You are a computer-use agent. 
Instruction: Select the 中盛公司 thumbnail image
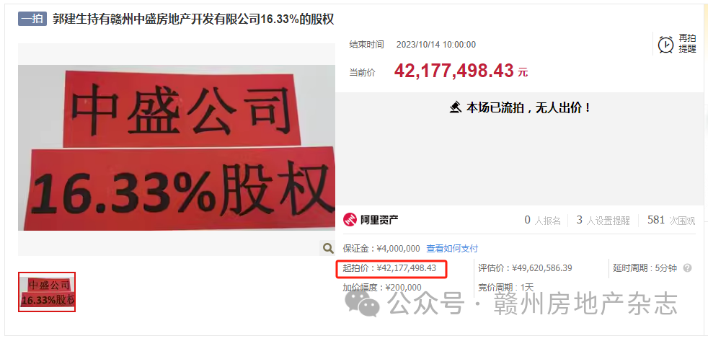47,292
